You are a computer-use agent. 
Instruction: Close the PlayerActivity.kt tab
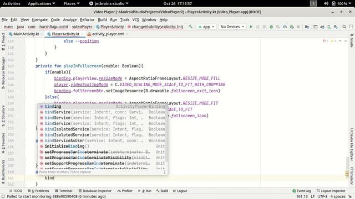pos(82,34)
